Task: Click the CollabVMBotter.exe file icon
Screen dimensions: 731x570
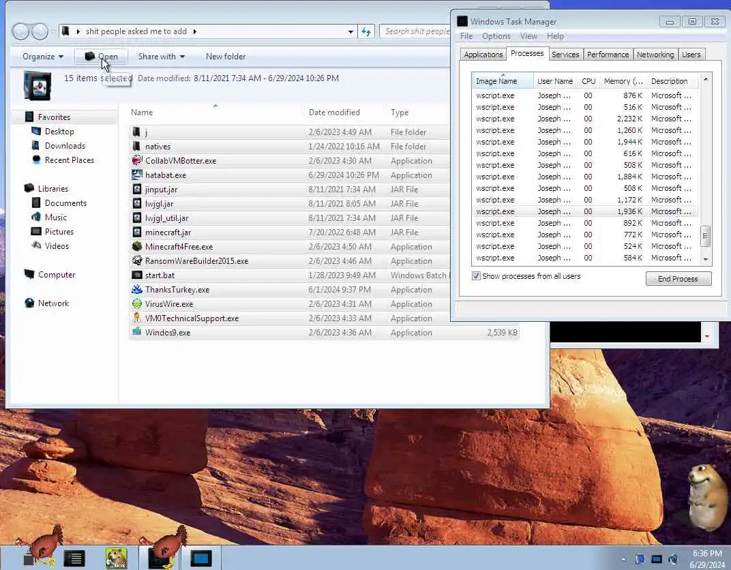Action: point(136,160)
